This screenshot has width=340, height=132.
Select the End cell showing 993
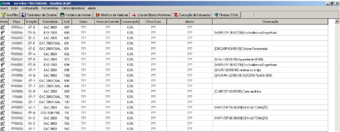tap(67, 123)
